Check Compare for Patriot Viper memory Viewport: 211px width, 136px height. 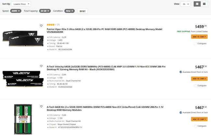[x=195, y=43]
